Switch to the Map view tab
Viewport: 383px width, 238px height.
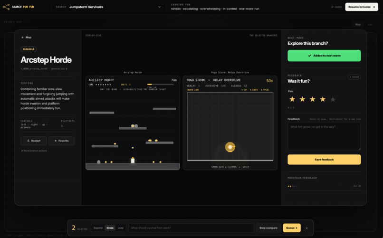click(358, 24)
